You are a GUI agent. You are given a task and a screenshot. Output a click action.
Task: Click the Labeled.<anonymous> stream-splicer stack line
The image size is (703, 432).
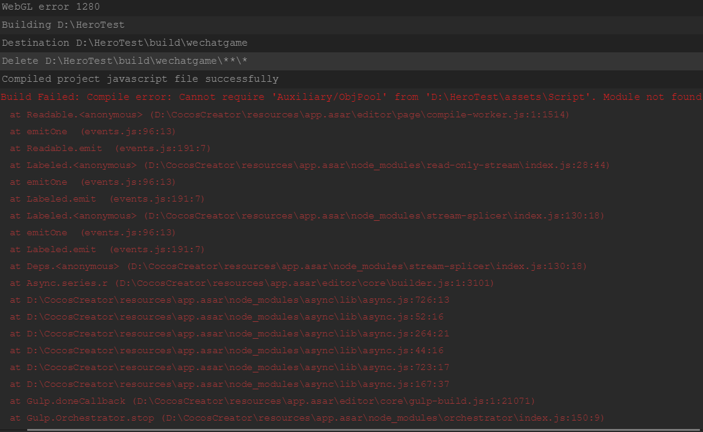point(307,215)
